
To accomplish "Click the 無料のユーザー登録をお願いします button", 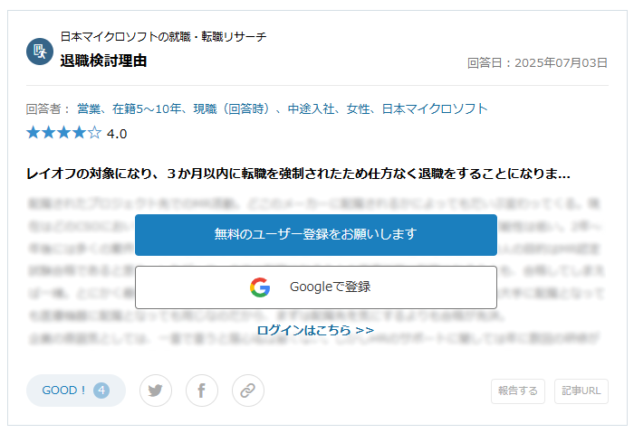I will tap(316, 235).
